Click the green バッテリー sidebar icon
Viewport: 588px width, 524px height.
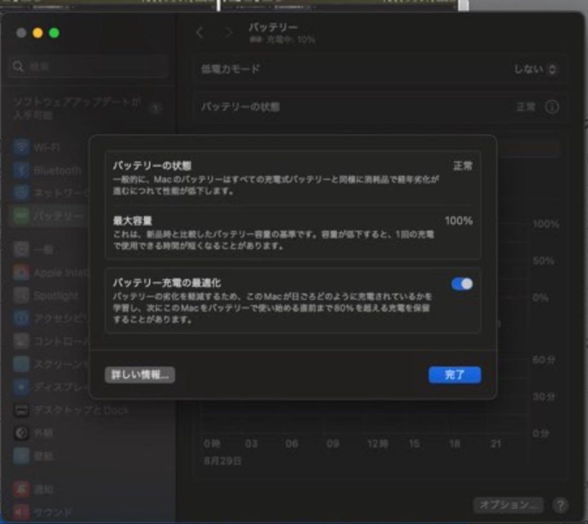(x=22, y=216)
